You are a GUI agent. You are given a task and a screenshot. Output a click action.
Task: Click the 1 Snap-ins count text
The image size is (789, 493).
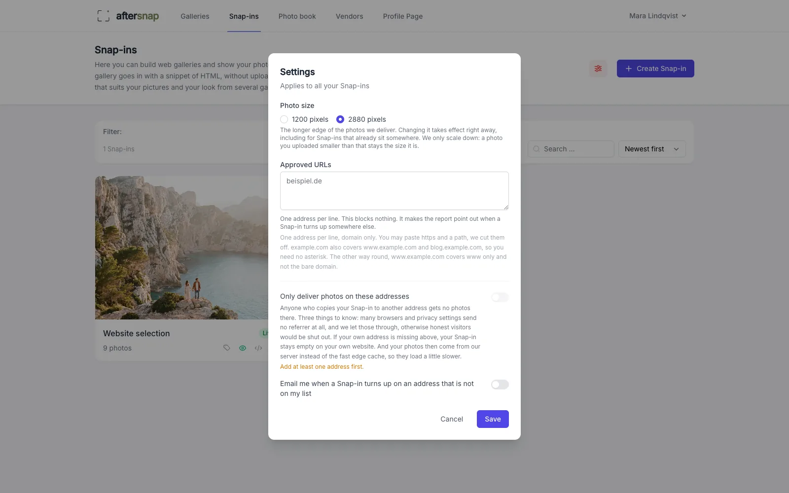pos(119,149)
